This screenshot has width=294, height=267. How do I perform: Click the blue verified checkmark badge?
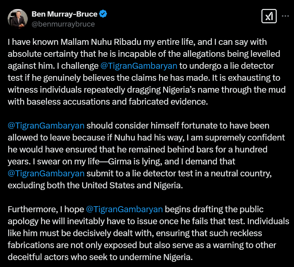[103, 14]
